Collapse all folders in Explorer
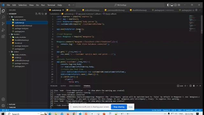204x115 pixels. click(46, 14)
